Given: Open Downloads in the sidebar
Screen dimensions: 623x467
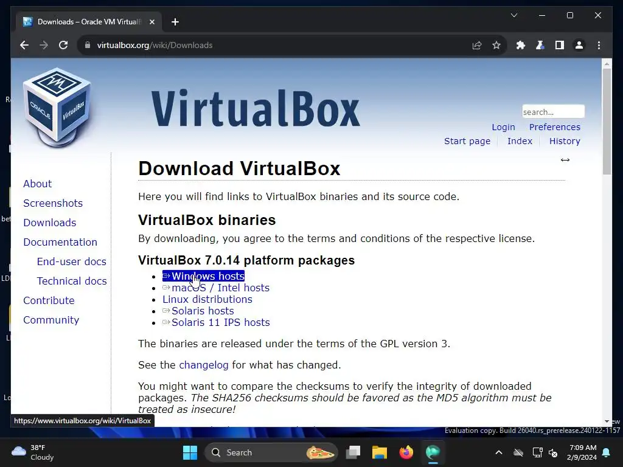Looking at the screenshot, I should 50,223.
